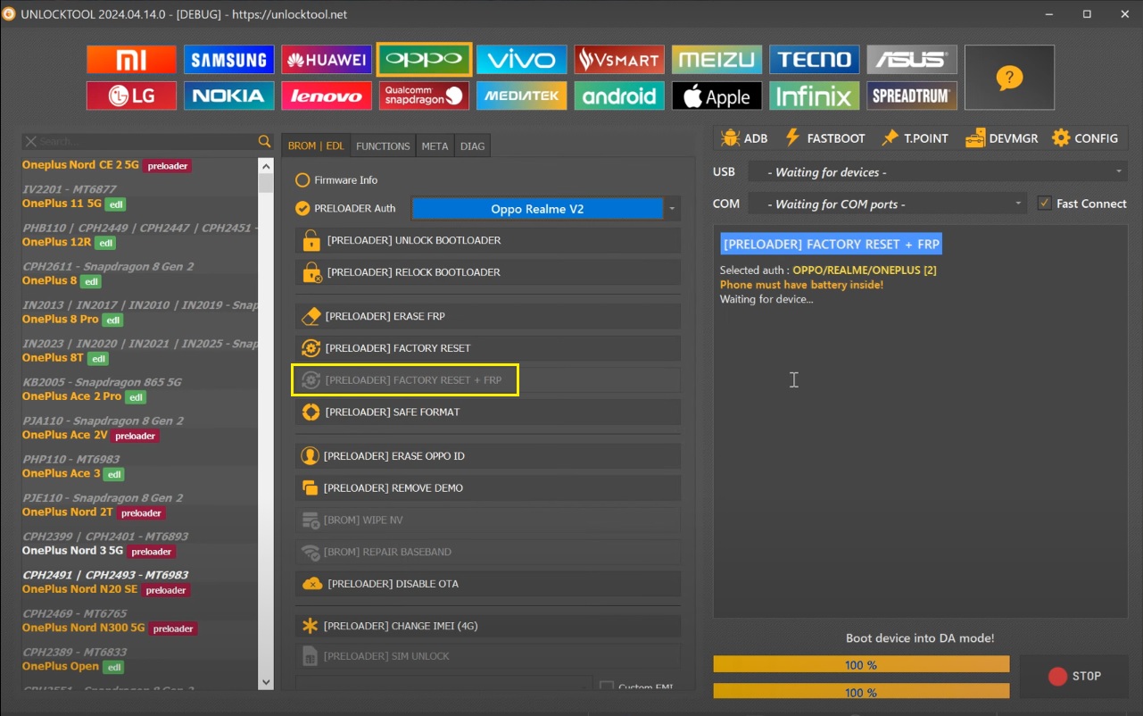Click PRELOADER SAFE FORMAT button
This screenshot has width=1143, height=716.
487,412
